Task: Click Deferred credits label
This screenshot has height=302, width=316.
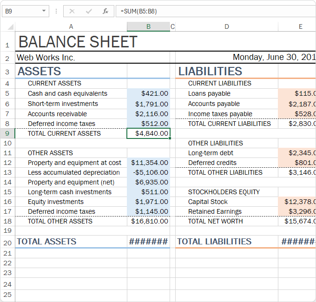Action: pyautogui.click(x=212, y=163)
